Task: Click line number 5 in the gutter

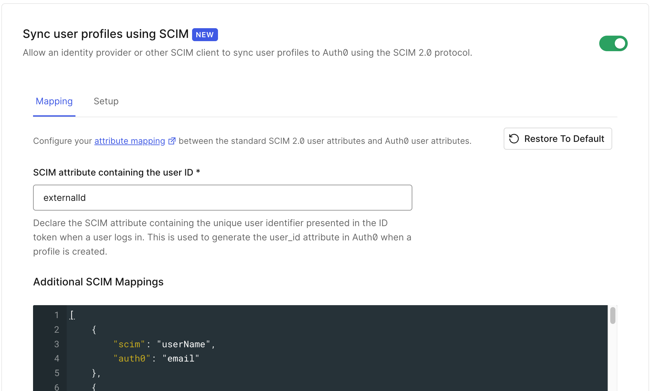Action: [x=57, y=373]
